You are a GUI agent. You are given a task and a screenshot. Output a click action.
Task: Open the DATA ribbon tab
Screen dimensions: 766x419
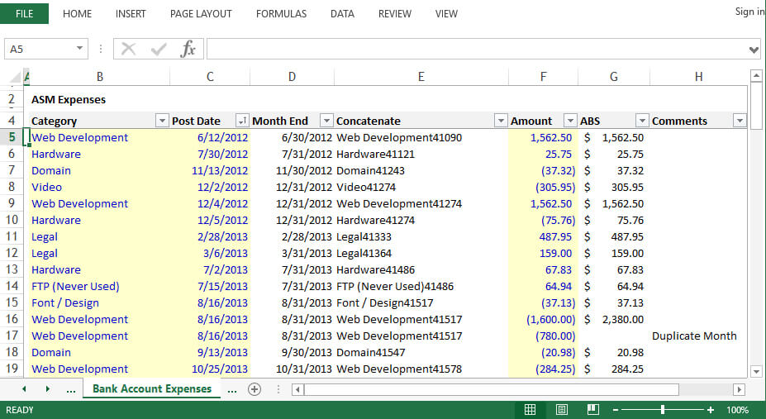pyautogui.click(x=342, y=14)
